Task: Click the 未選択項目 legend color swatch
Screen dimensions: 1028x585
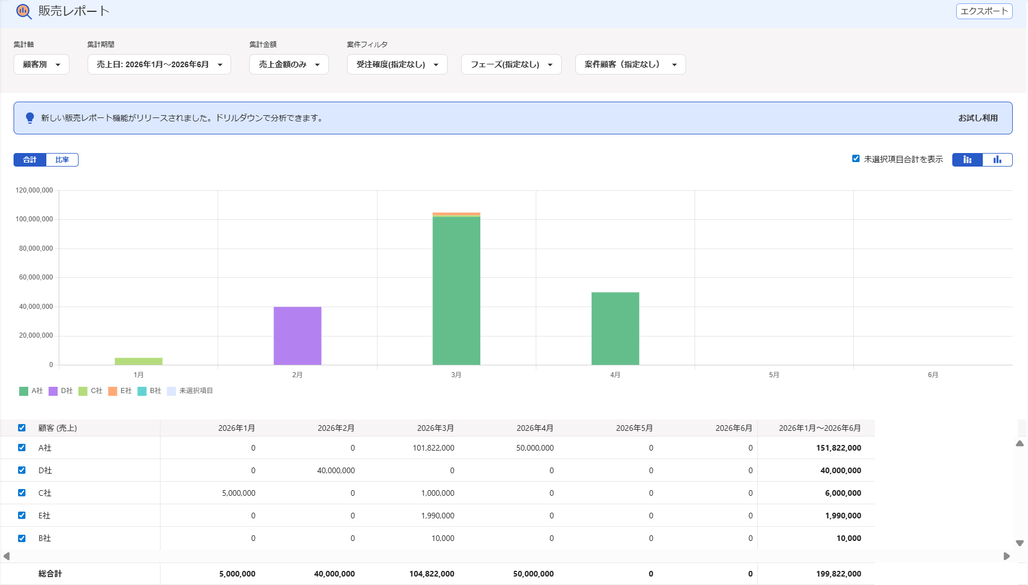Action: pos(171,391)
